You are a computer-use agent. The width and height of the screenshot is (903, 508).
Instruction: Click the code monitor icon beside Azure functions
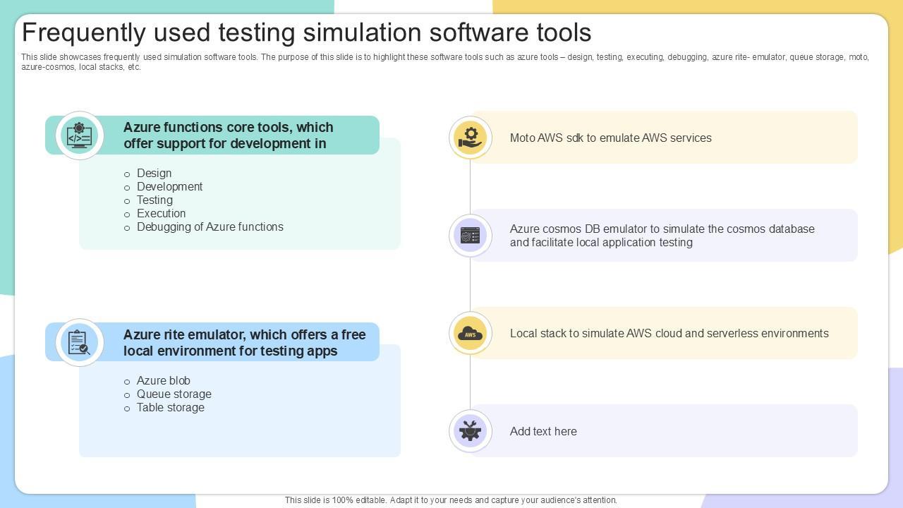coord(79,135)
